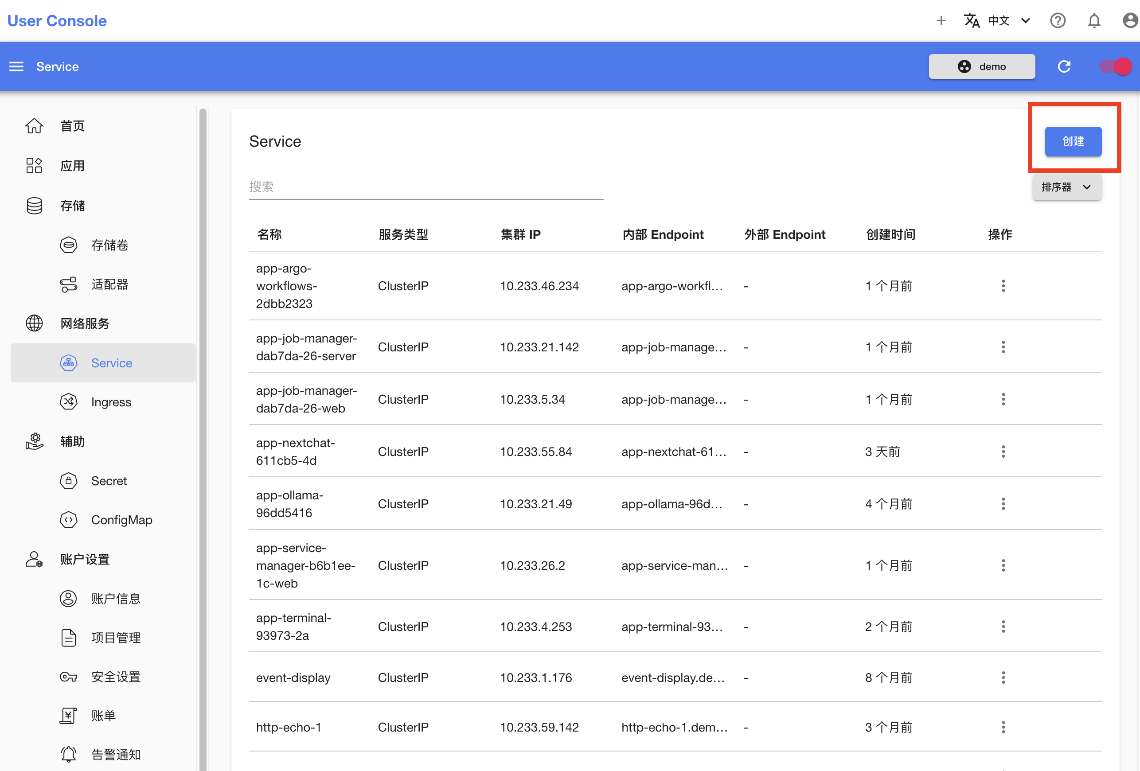The width and height of the screenshot is (1140, 771).
Task: Open the demo project selector
Action: [982, 66]
